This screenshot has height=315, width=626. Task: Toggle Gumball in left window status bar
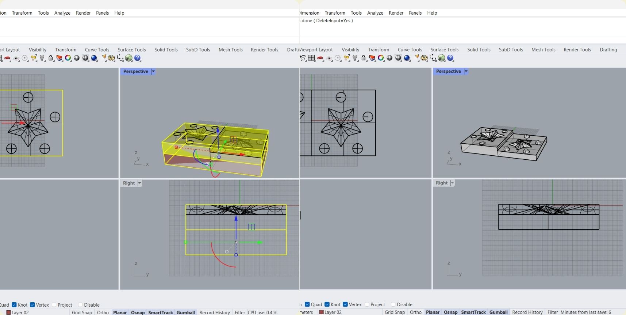tap(186, 312)
